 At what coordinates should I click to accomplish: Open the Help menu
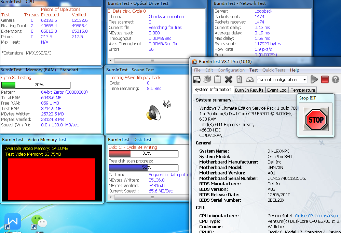pyautogui.click(x=295, y=70)
